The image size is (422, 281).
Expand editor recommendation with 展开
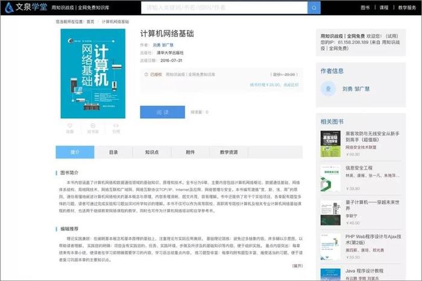(297, 266)
